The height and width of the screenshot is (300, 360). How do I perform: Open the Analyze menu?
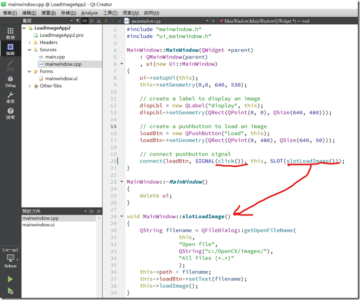(x=89, y=12)
